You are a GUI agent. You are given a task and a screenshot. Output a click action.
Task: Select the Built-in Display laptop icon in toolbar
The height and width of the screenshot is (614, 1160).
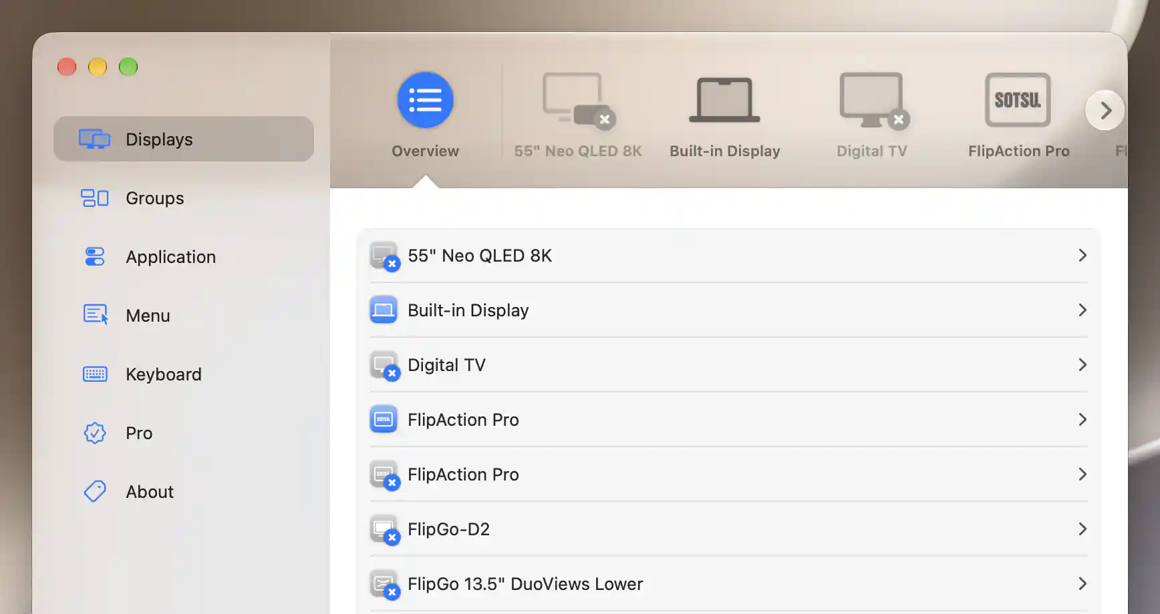724,100
